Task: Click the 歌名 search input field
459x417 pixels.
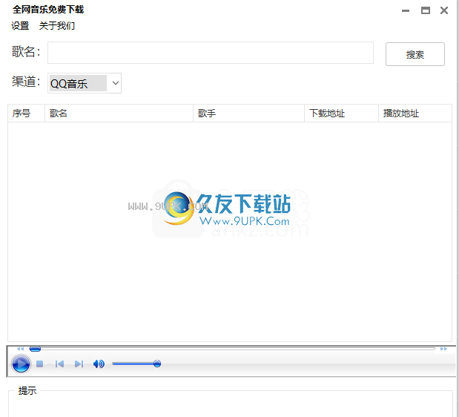Action: pyautogui.click(x=211, y=53)
